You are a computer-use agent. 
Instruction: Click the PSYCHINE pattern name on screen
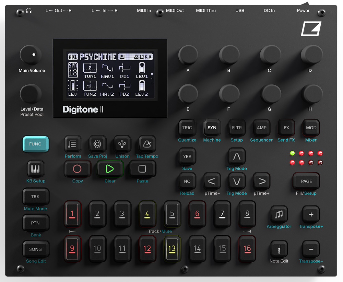click(x=98, y=57)
